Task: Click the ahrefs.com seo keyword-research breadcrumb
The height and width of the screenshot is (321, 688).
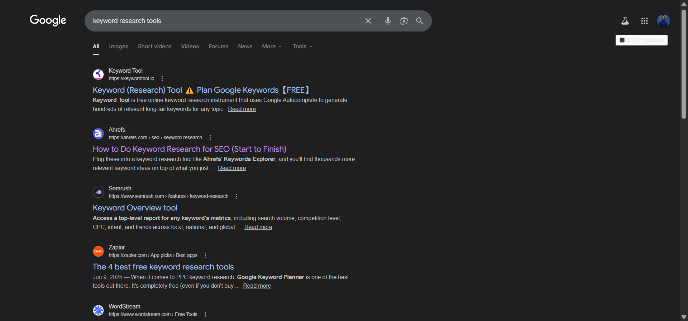Action: 156,137
